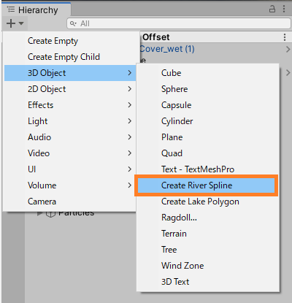Open the UI submenu
Image resolution: width=292 pixels, height=303 pixels.
[x=70, y=169]
